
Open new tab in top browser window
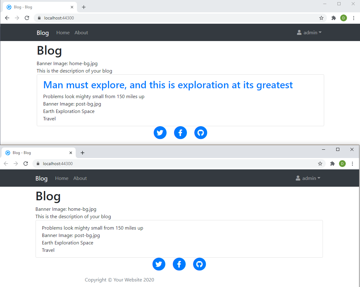click(84, 7)
